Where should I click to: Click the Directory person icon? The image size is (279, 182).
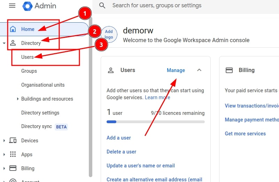point(13,43)
